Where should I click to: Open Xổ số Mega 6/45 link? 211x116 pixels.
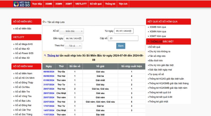tap(24, 44)
